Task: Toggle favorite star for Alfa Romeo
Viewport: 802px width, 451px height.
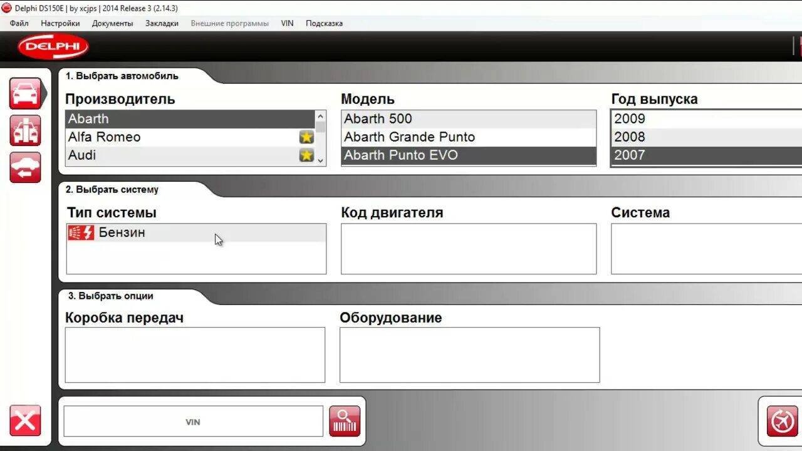Action: [x=306, y=137]
